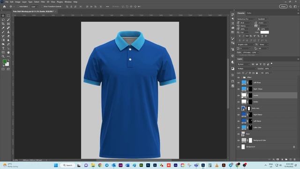Hide the Left Stripe layer

click(x=239, y=83)
